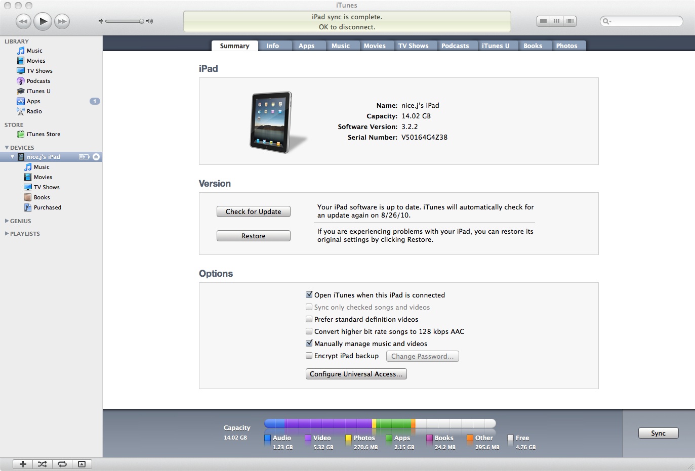
Task: Click the Audio blue color swatch
Action: 267,438
